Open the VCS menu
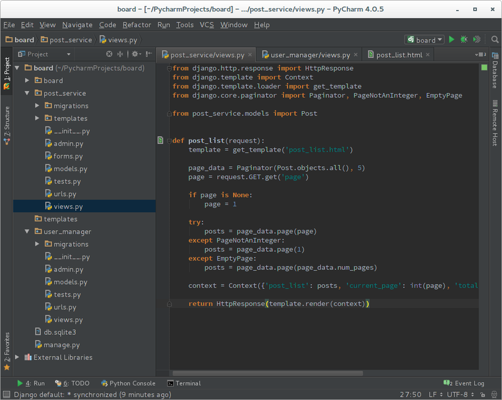 click(207, 25)
